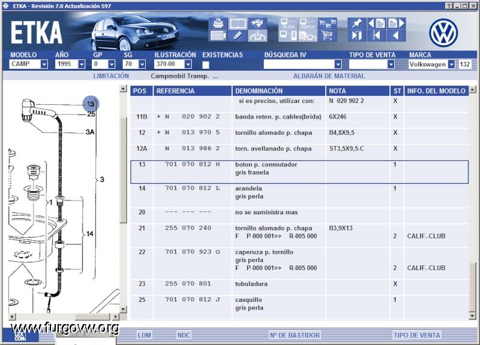The height and width of the screenshot is (345, 480).
Task: Open the question mark help button in the title bar
Action: pos(449,6)
